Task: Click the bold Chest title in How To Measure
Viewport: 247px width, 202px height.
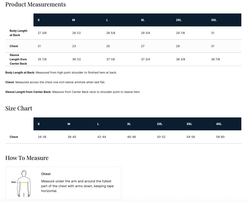Action: [46, 174]
